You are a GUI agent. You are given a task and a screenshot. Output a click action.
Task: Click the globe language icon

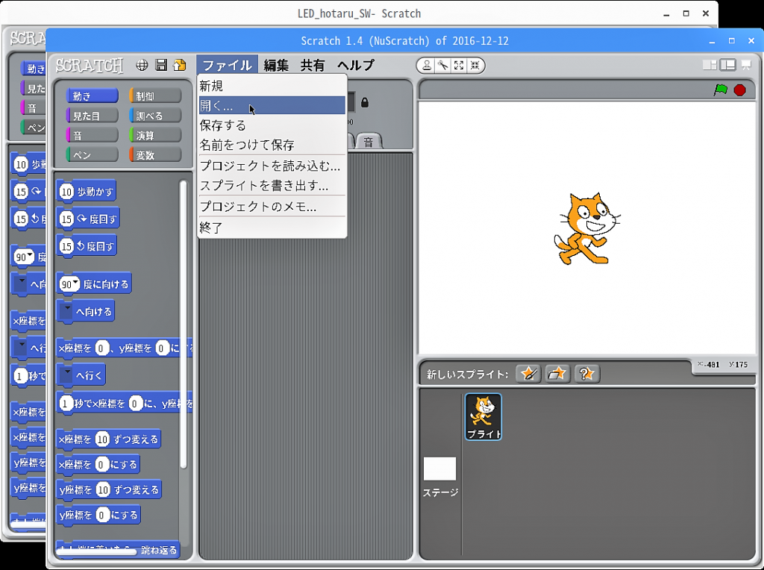coord(142,66)
